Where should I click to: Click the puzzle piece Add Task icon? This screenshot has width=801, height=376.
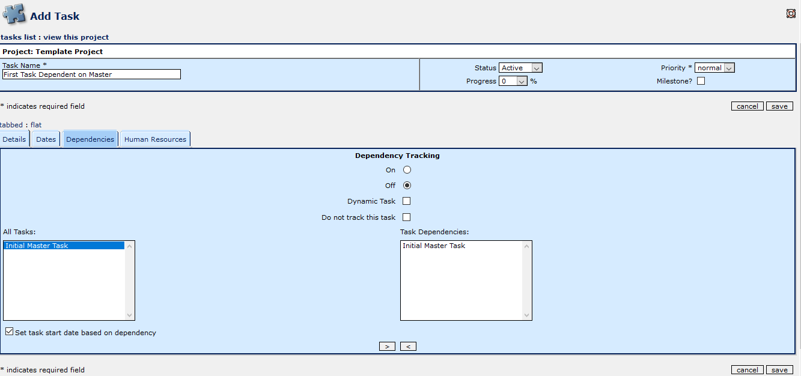[x=14, y=14]
